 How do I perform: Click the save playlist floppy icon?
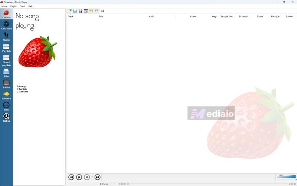[80, 11]
